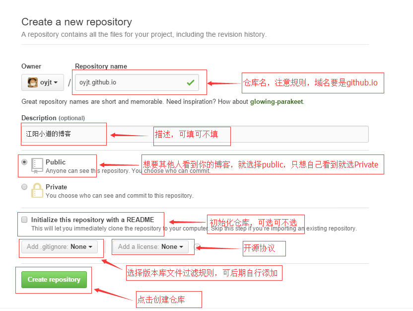Expand the Add a license dropdown

(151, 247)
